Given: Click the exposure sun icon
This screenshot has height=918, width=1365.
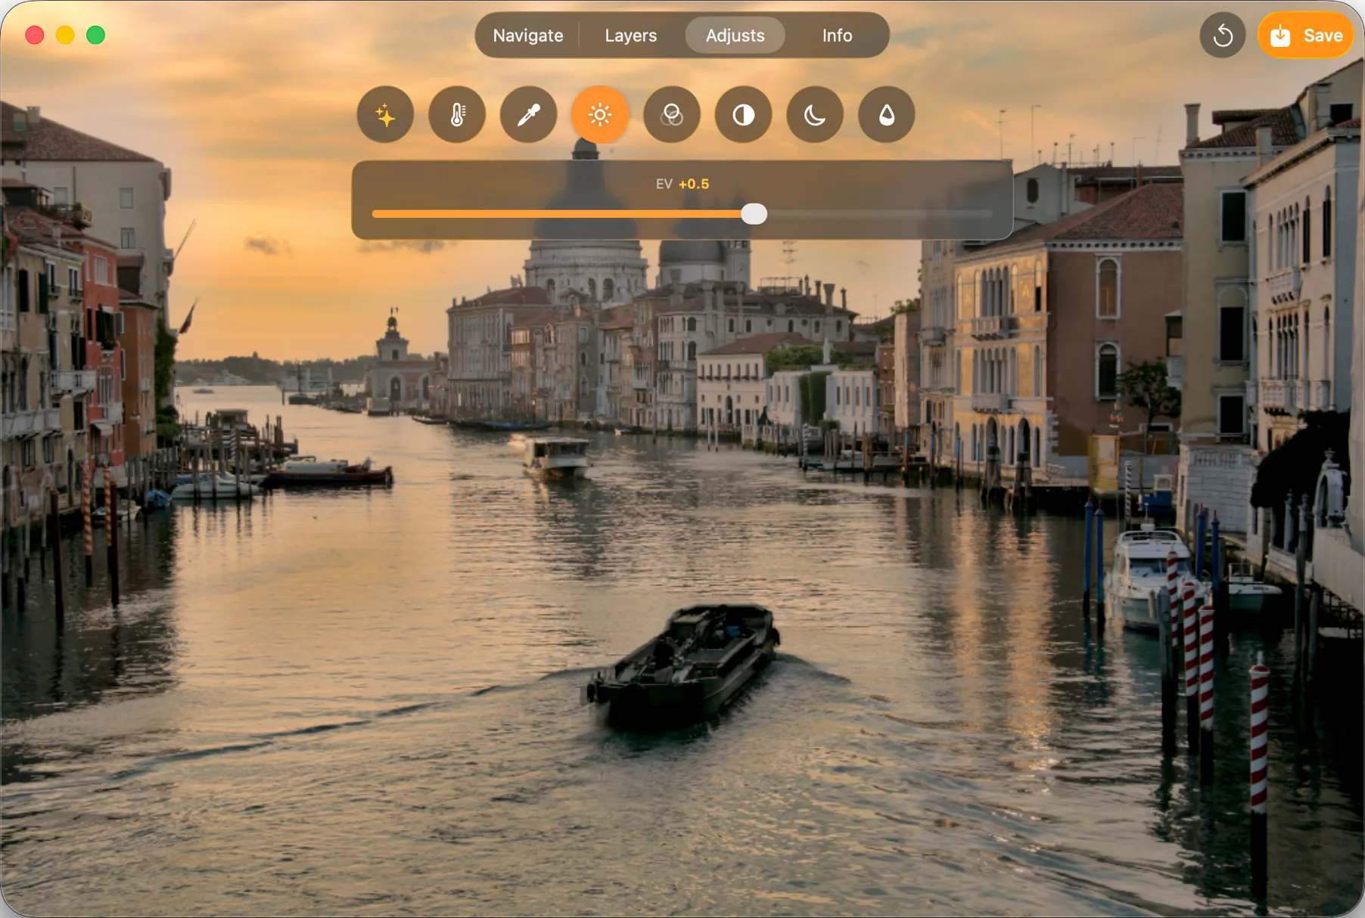Looking at the screenshot, I should [600, 115].
